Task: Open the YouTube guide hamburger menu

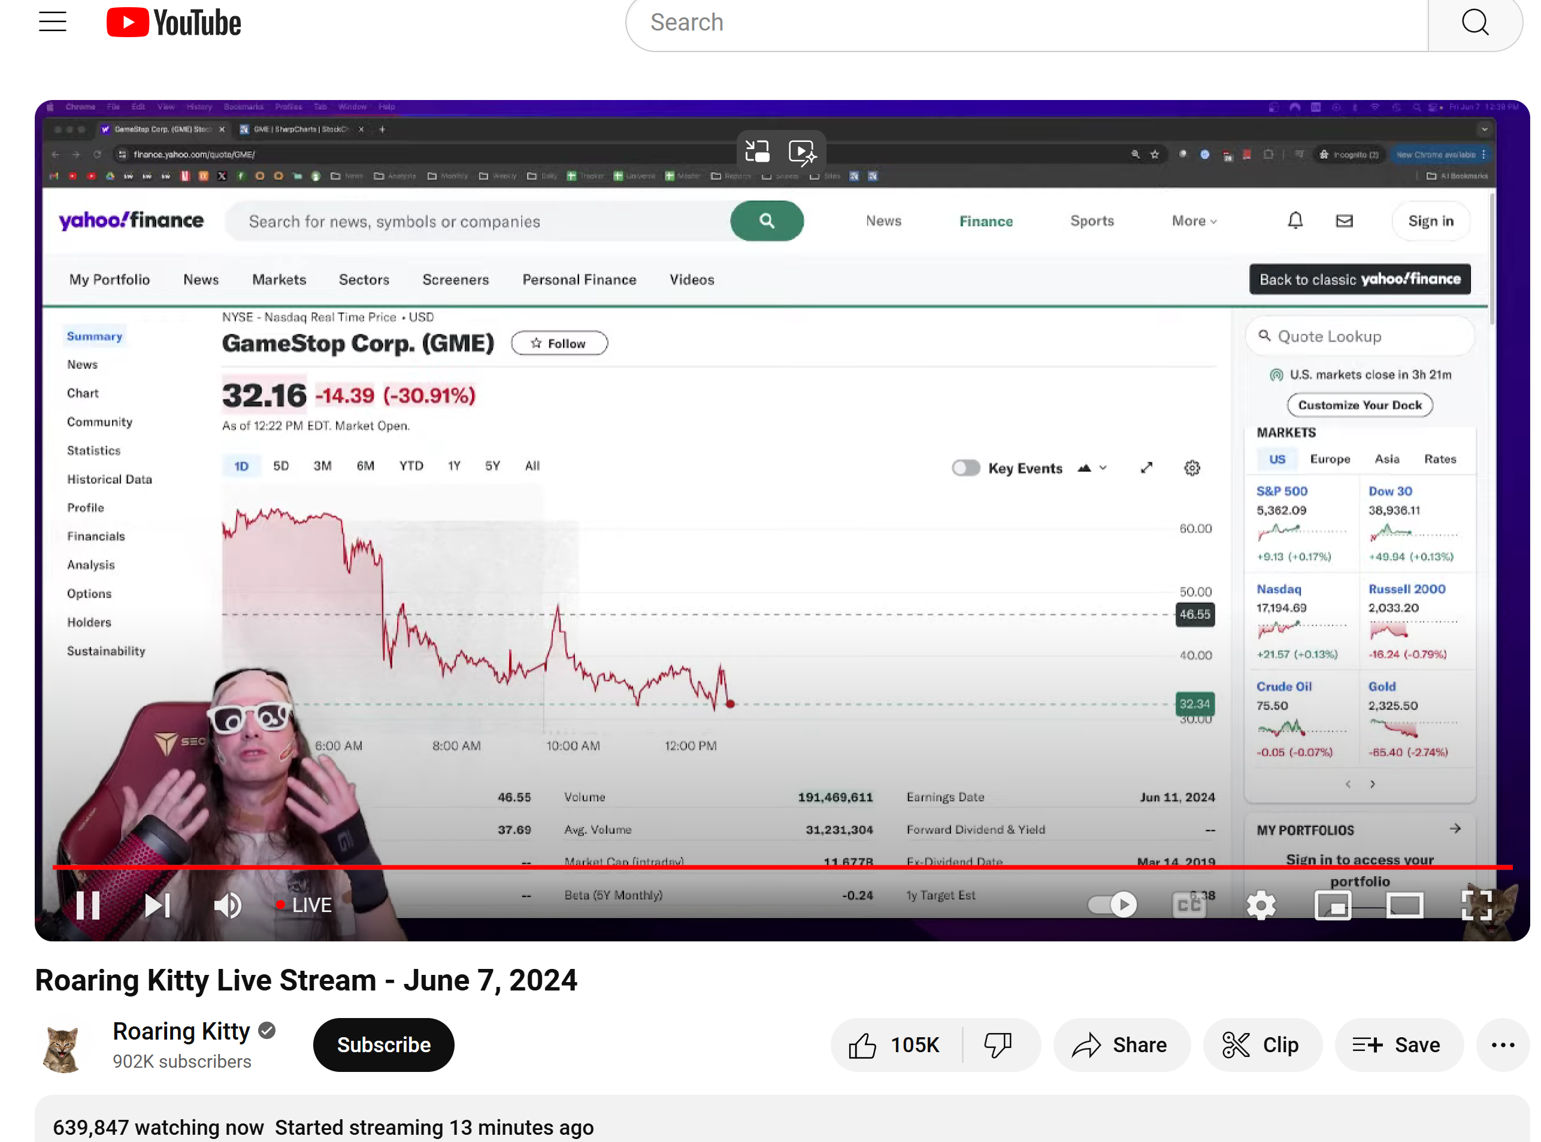Action: coord(53,22)
